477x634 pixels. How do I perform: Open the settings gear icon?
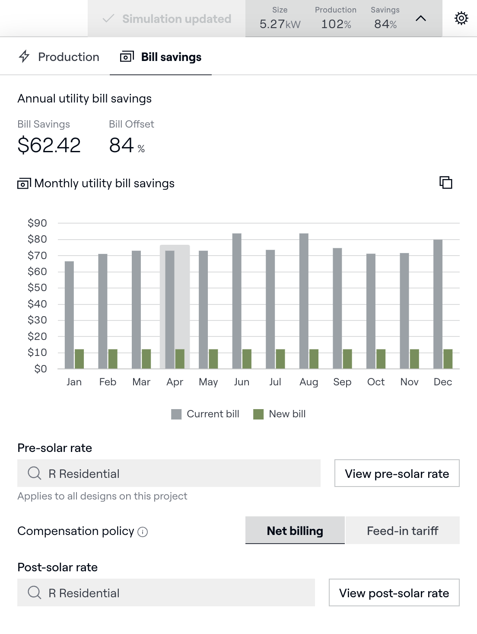pos(461,18)
